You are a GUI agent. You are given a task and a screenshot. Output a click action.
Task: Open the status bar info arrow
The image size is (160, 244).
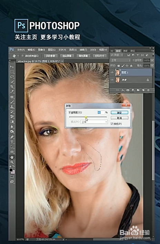point(63,239)
